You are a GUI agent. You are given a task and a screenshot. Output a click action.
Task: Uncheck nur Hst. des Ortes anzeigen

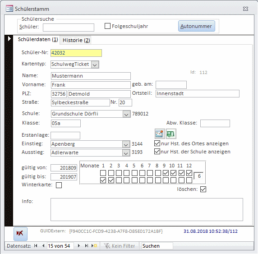(x=157, y=143)
